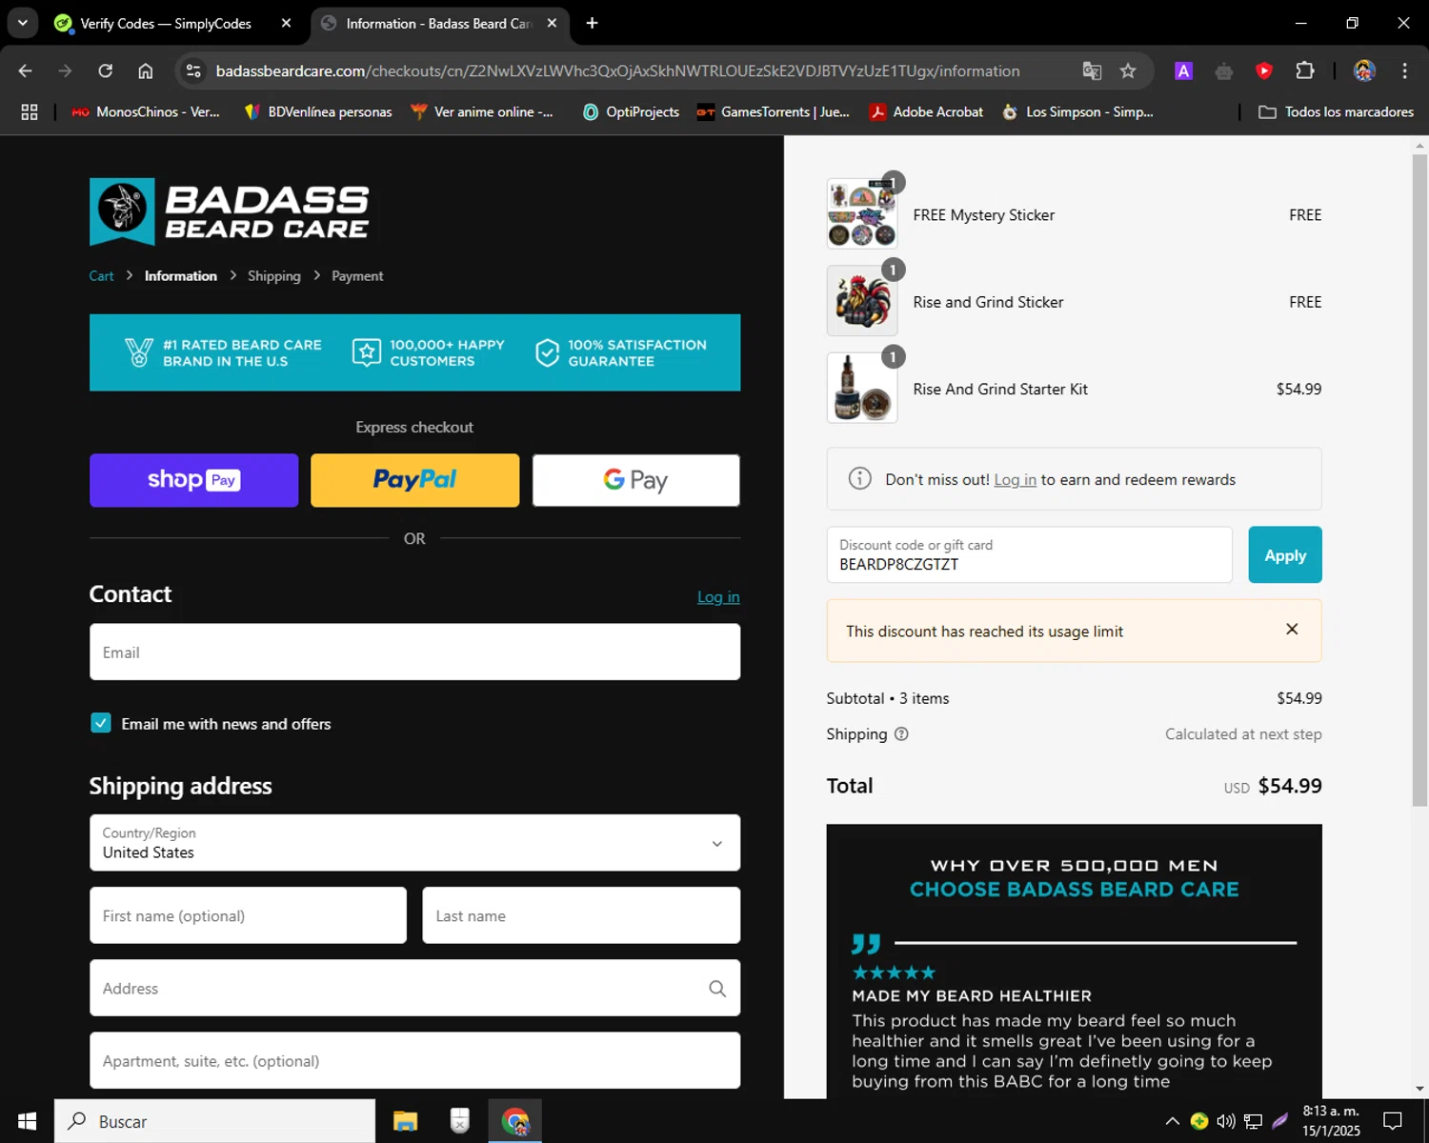Open the browser home page
This screenshot has width=1429, height=1143.
click(146, 70)
